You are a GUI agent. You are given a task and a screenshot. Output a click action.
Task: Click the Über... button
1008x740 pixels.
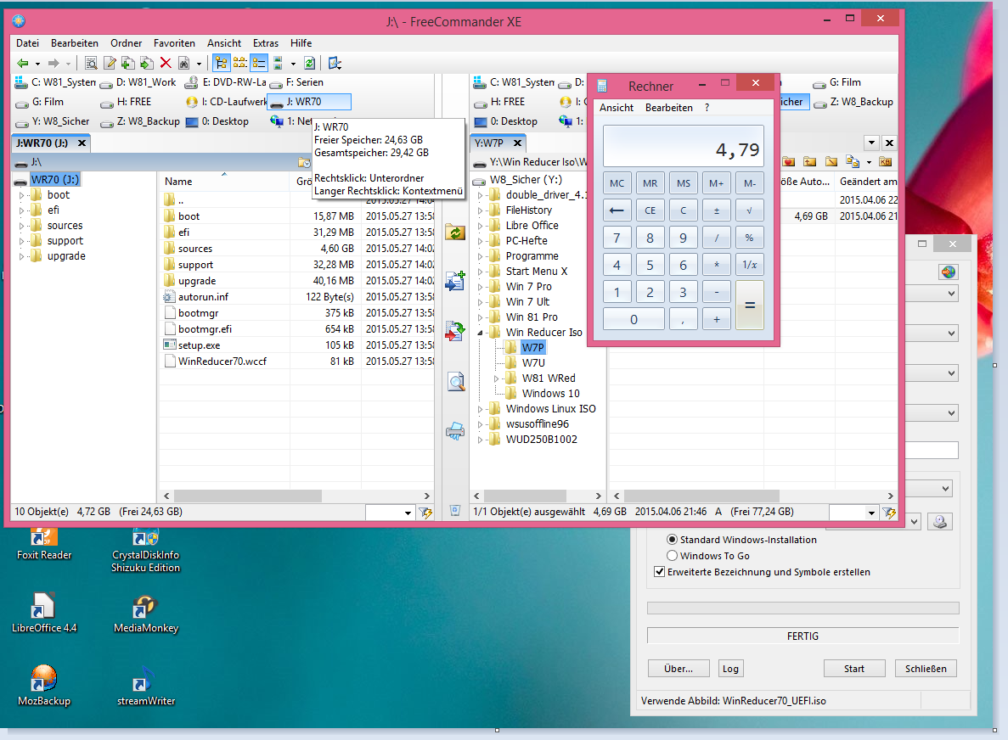[x=679, y=669]
